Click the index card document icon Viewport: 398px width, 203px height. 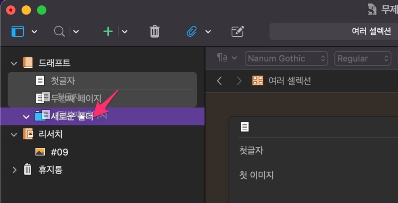click(x=245, y=127)
